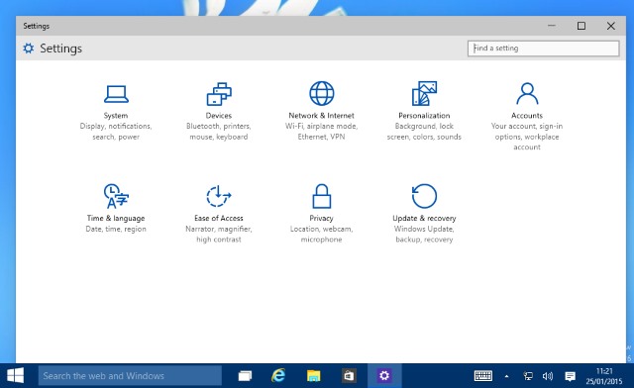The image size is (634, 388).
Task: Click the Search the web and Windows box
Action: click(130, 376)
